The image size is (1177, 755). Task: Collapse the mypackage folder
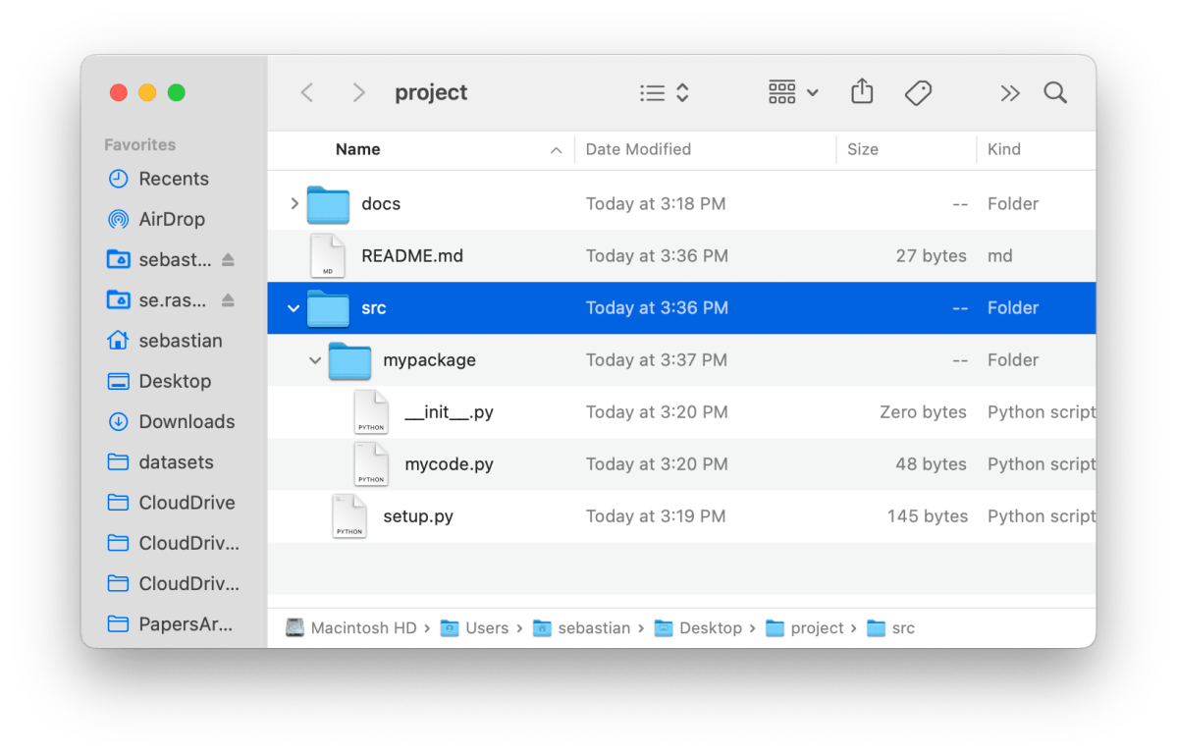pyautogui.click(x=315, y=359)
